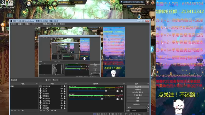
Task: Remove the selected source with the minus icon
Action: tap(44, 110)
